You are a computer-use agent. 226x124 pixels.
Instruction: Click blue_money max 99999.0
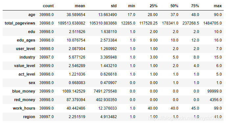click(214, 91)
